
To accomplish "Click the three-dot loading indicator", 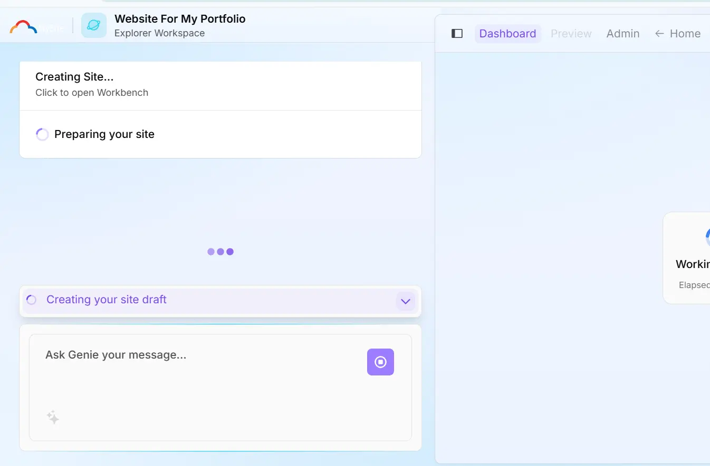I will [x=220, y=252].
